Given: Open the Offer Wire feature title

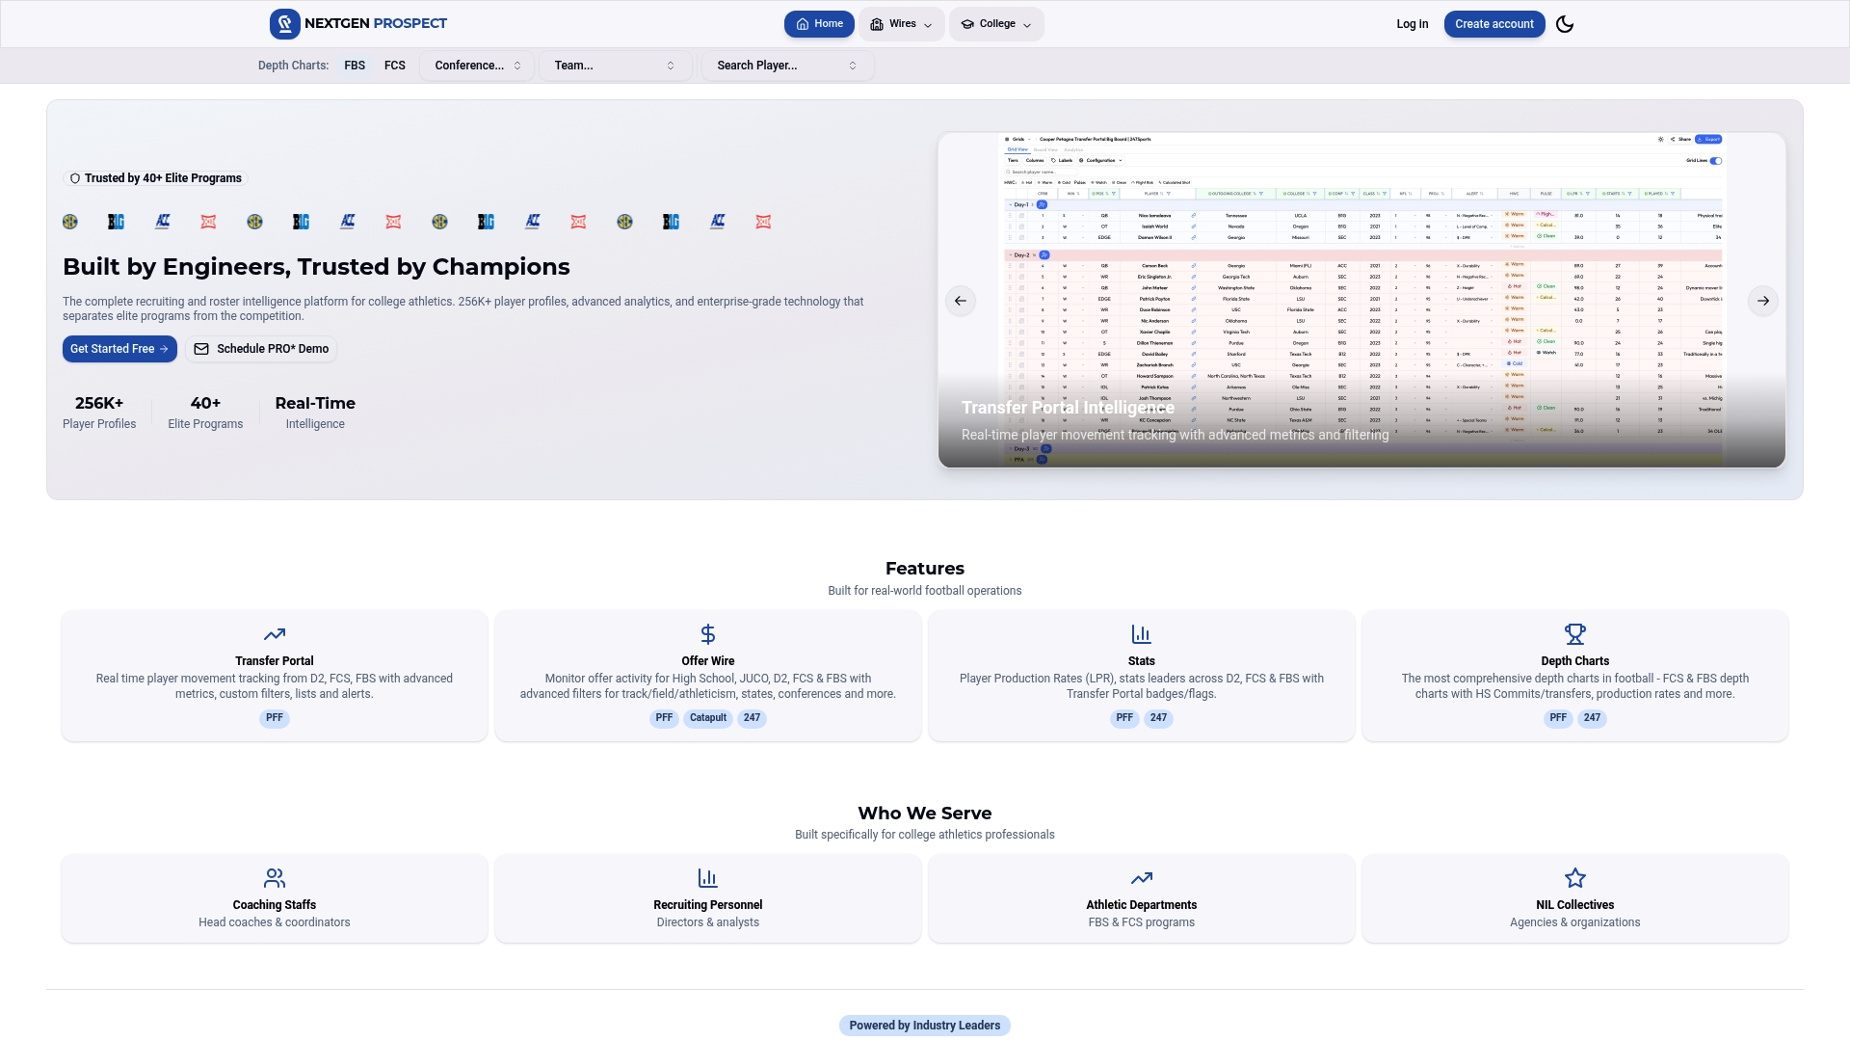Looking at the screenshot, I should [708, 661].
